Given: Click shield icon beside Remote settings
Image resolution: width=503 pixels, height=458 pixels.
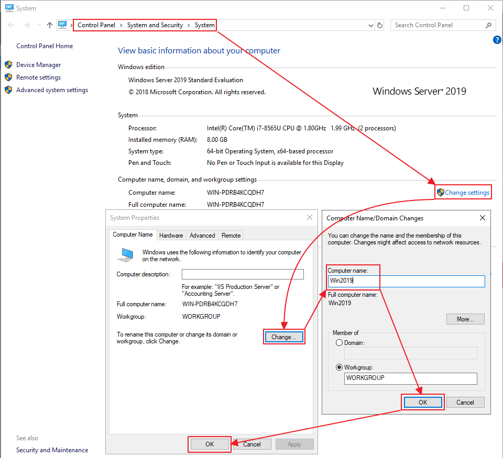Looking at the screenshot, I should pyautogui.click(x=9, y=77).
